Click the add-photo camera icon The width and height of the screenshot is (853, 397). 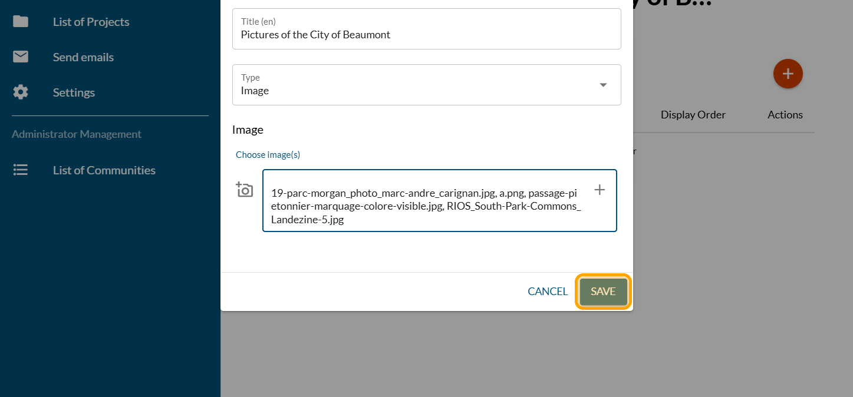[245, 190]
